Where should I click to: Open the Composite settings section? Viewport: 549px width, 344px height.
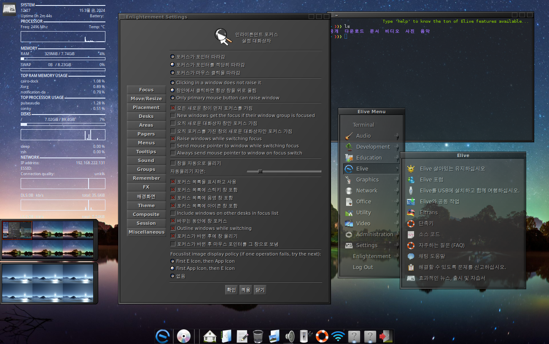point(146,214)
